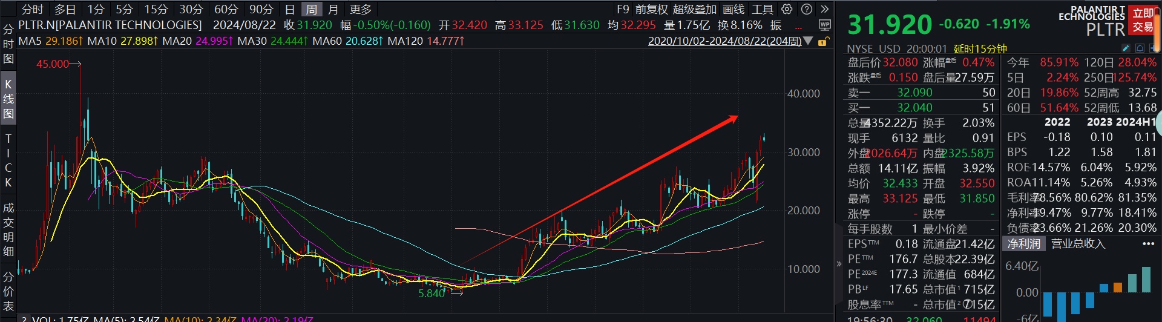This screenshot has height=322, width=1162.
Task: Click the PE TTM 176.7 value
Action: tap(903, 259)
